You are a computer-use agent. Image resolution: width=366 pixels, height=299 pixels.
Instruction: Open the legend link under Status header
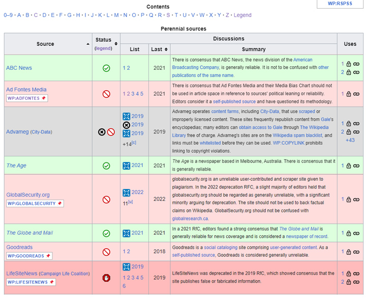click(103, 48)
